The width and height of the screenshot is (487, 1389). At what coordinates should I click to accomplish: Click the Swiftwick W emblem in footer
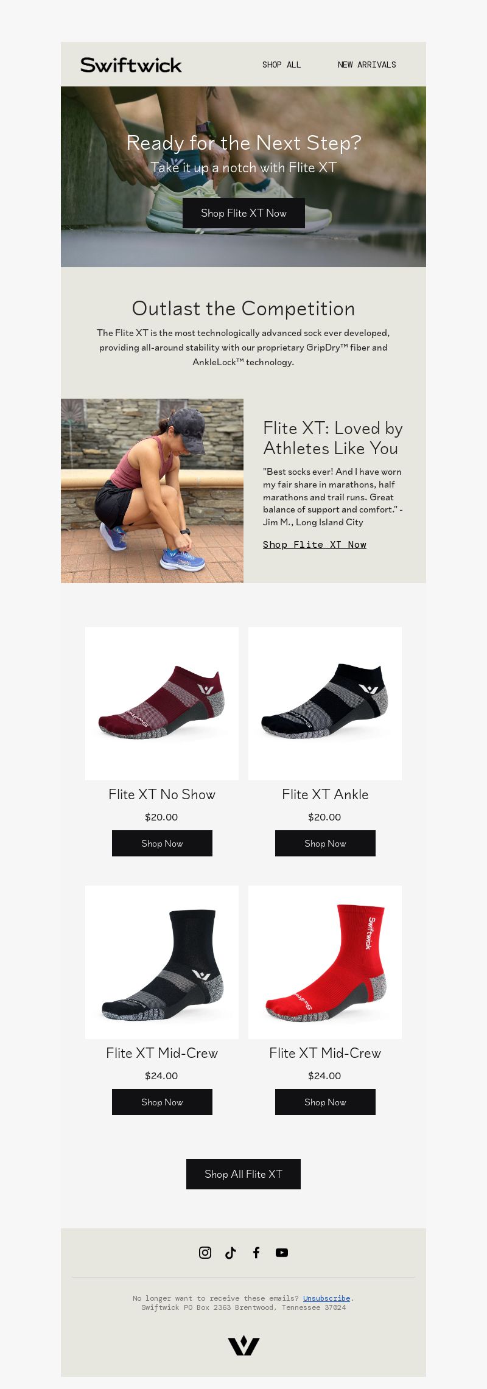243,1345
